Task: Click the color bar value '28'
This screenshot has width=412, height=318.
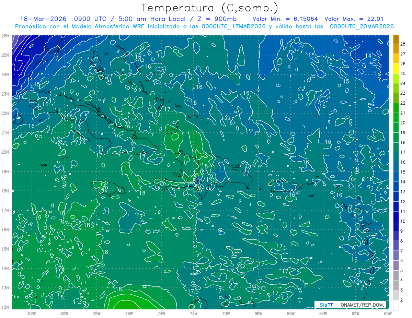Action: tap(403, 44)
